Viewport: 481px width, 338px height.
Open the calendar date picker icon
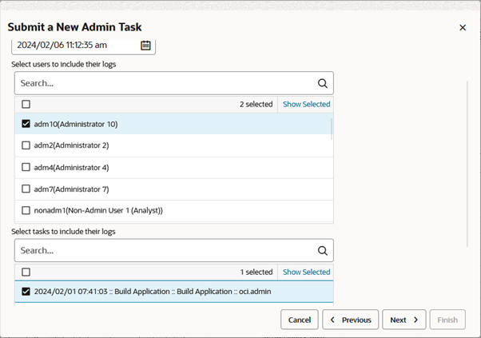tap(145, 46)
